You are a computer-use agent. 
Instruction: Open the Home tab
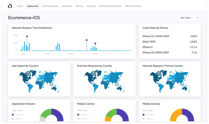coord(20,6)
